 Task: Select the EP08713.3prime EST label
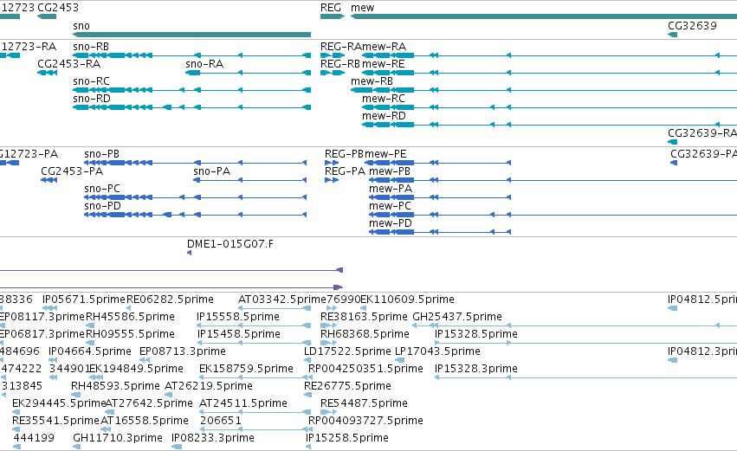[x=183, y=351]
